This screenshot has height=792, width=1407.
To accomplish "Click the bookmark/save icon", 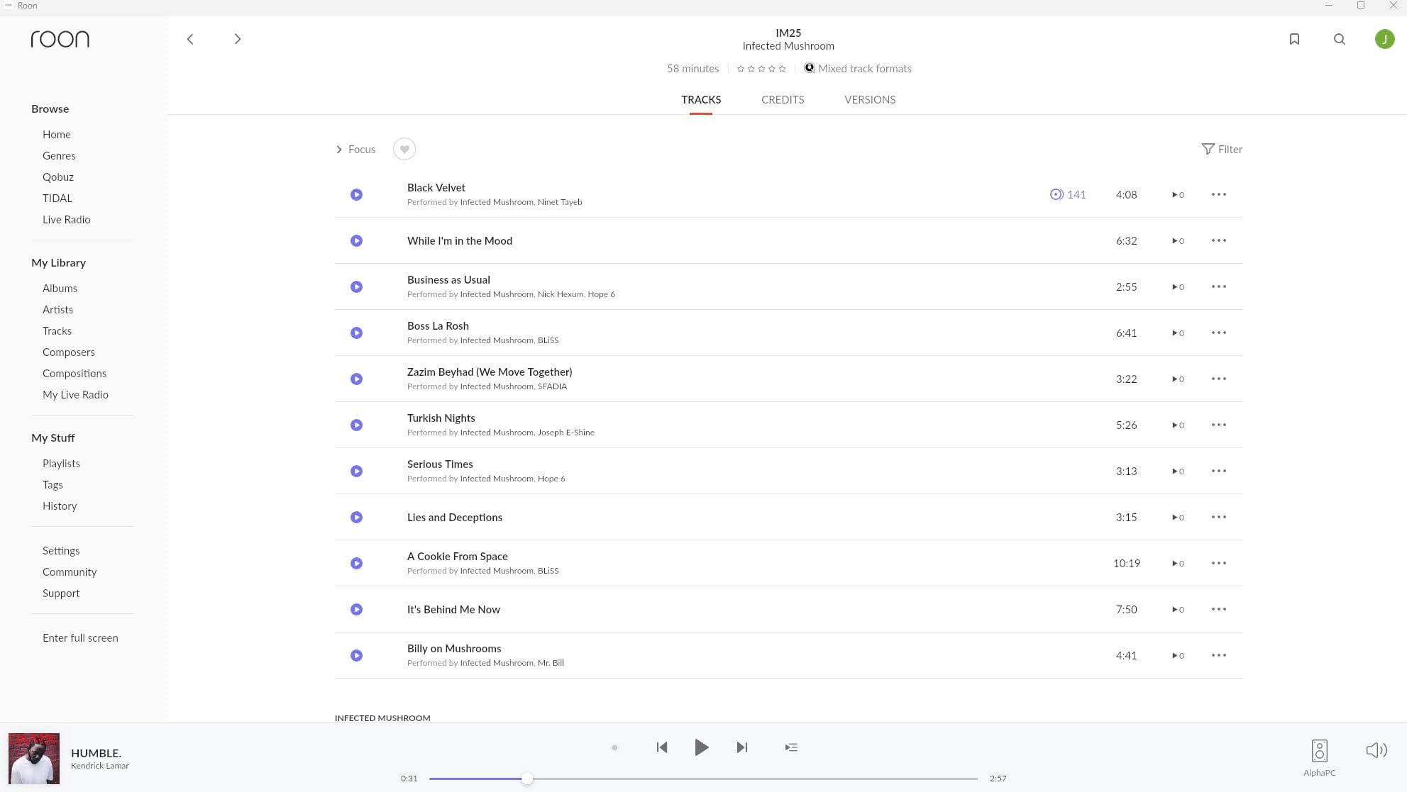I will (x=1295, y=38).
